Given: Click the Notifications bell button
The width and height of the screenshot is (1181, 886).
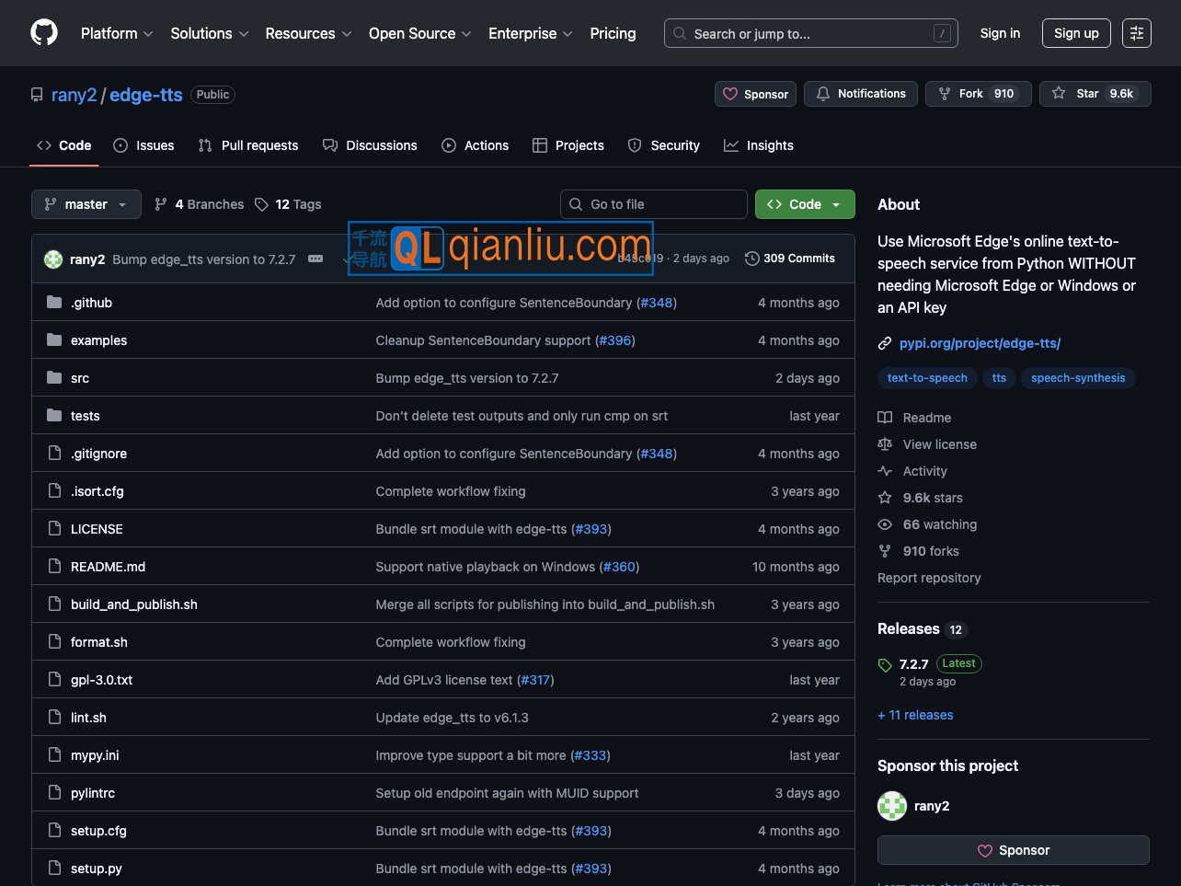Looking at the screenshot, I should click(x=860, y=94).
